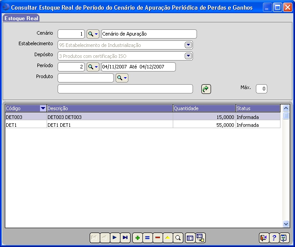Click the magnifier search icon in bottom toolbar

(x=178, y=238)
